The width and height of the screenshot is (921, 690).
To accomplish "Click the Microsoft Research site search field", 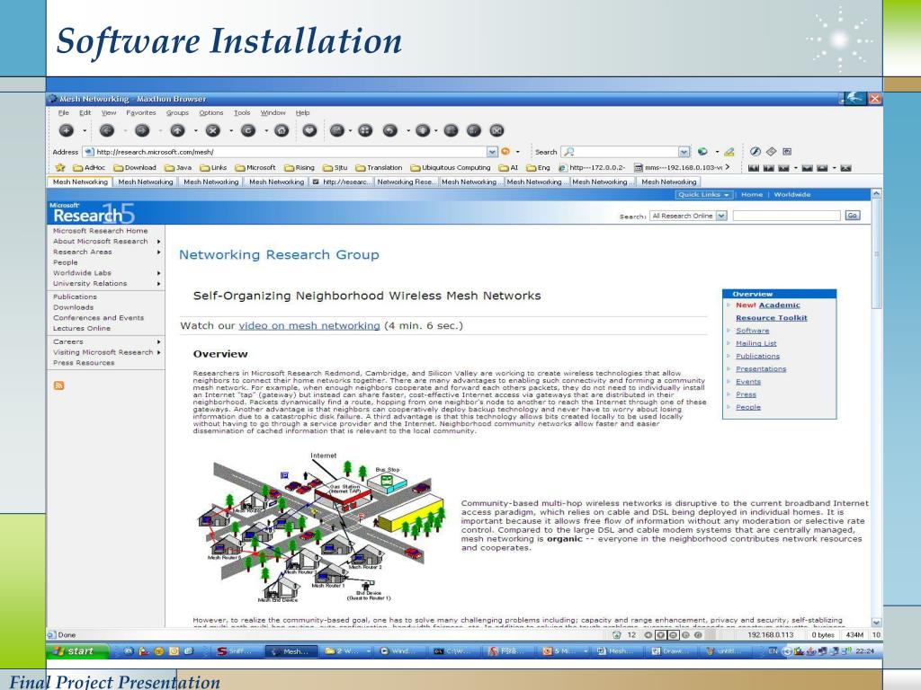I will (x=786, y=216).
